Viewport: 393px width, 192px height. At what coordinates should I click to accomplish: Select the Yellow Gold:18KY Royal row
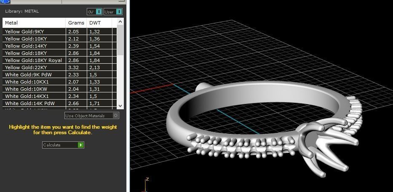tap(60, 60)
